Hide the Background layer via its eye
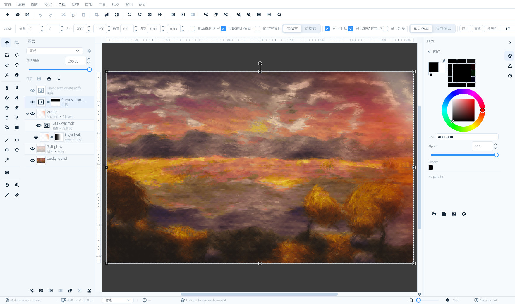This screenshot has width=515, height=304. 32,160
